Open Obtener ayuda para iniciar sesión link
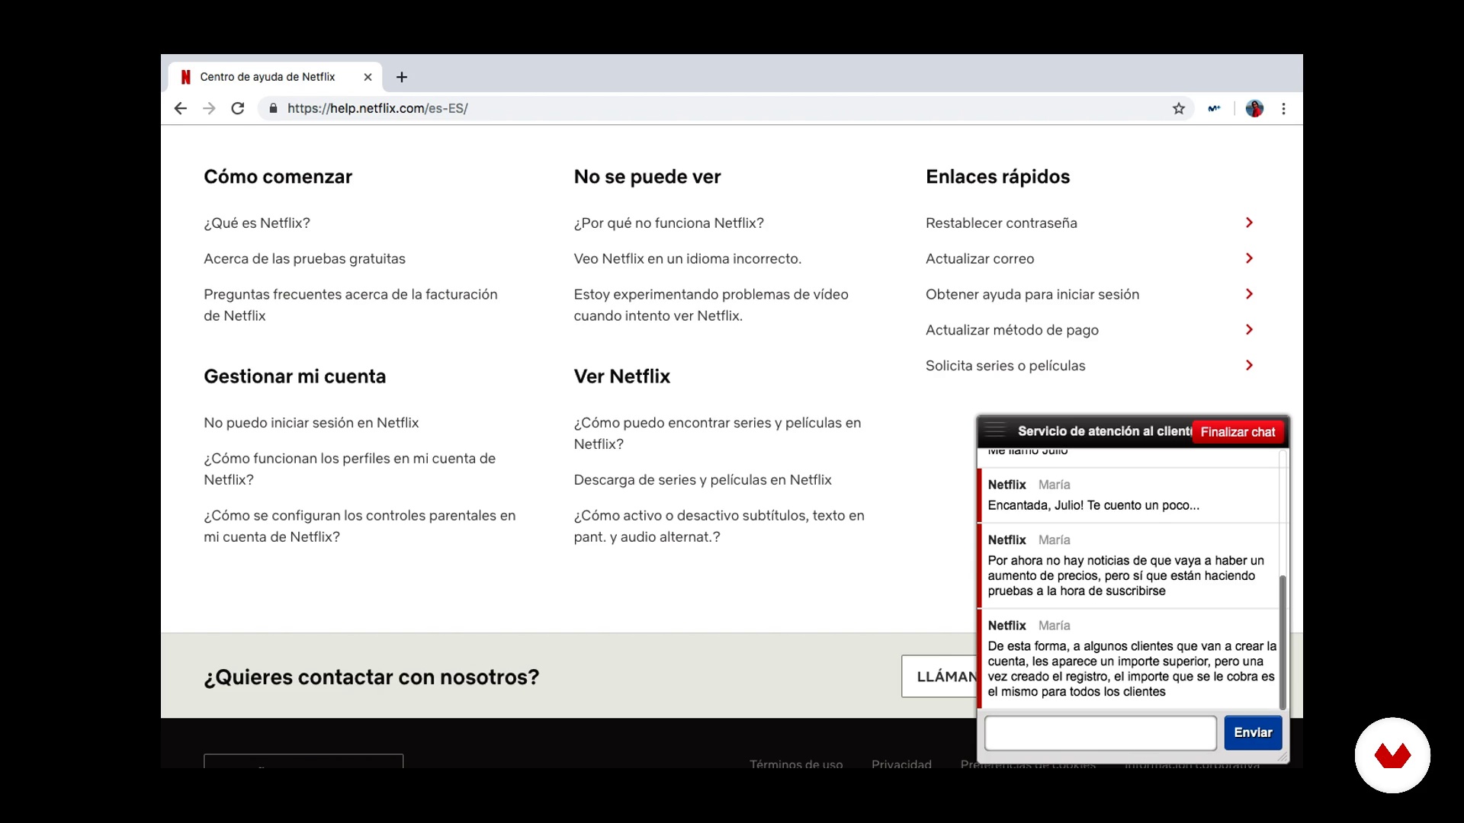The height and width of the screenshot is (823, 1464). coord(1032,295)
